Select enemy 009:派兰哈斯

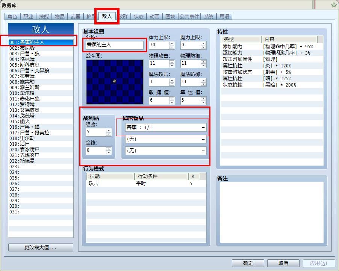41,87
